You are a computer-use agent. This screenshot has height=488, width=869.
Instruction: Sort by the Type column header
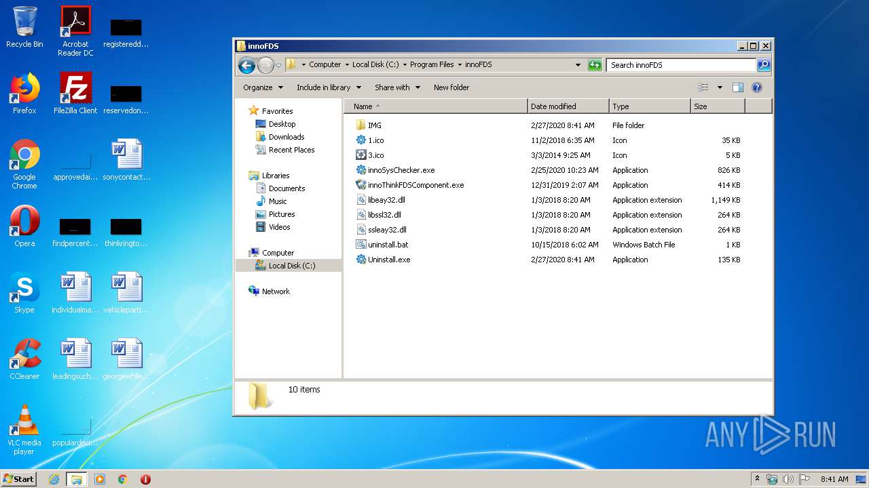pos(650,106)
